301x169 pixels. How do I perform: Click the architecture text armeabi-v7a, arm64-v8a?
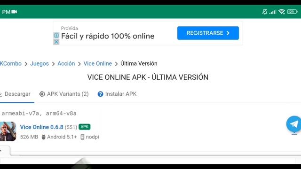coord(39,114)
